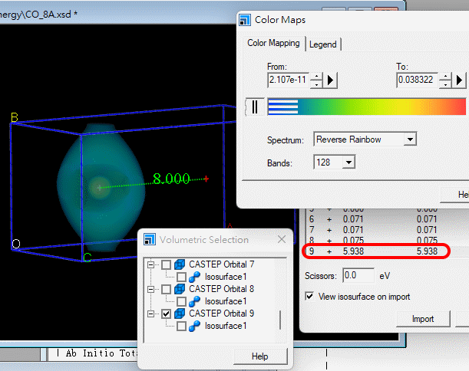This screenshot has height=371, width=469.
Task: Click the Import button
Action: coord(422,319)
